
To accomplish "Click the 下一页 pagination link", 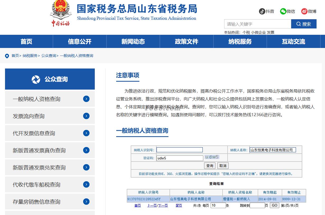I will click(x=163, y=206).
